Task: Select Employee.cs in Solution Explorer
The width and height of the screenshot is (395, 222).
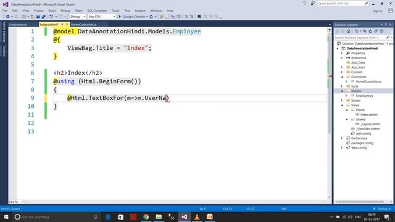Action: tap(364, 96)
